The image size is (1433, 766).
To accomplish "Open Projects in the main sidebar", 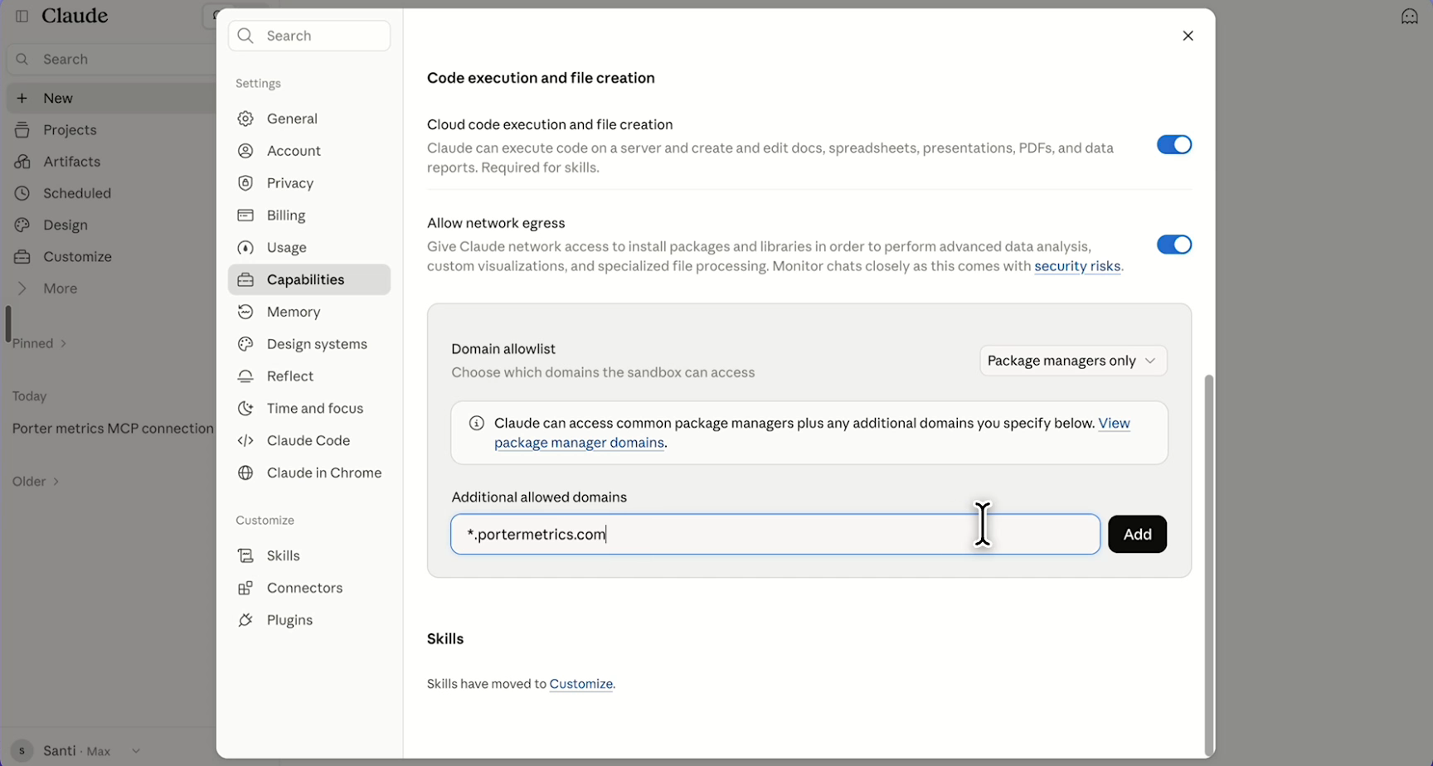I will [x=70, y=130].
